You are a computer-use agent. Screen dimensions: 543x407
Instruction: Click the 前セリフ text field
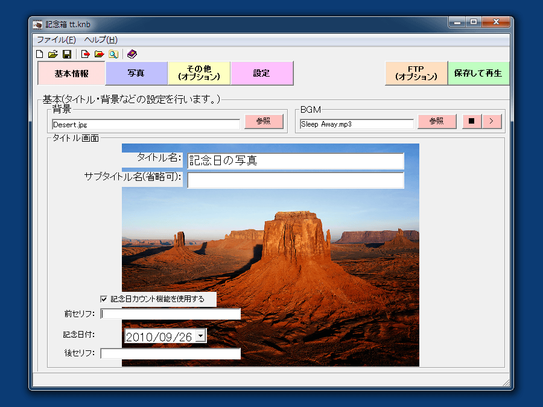coord(170,314)
